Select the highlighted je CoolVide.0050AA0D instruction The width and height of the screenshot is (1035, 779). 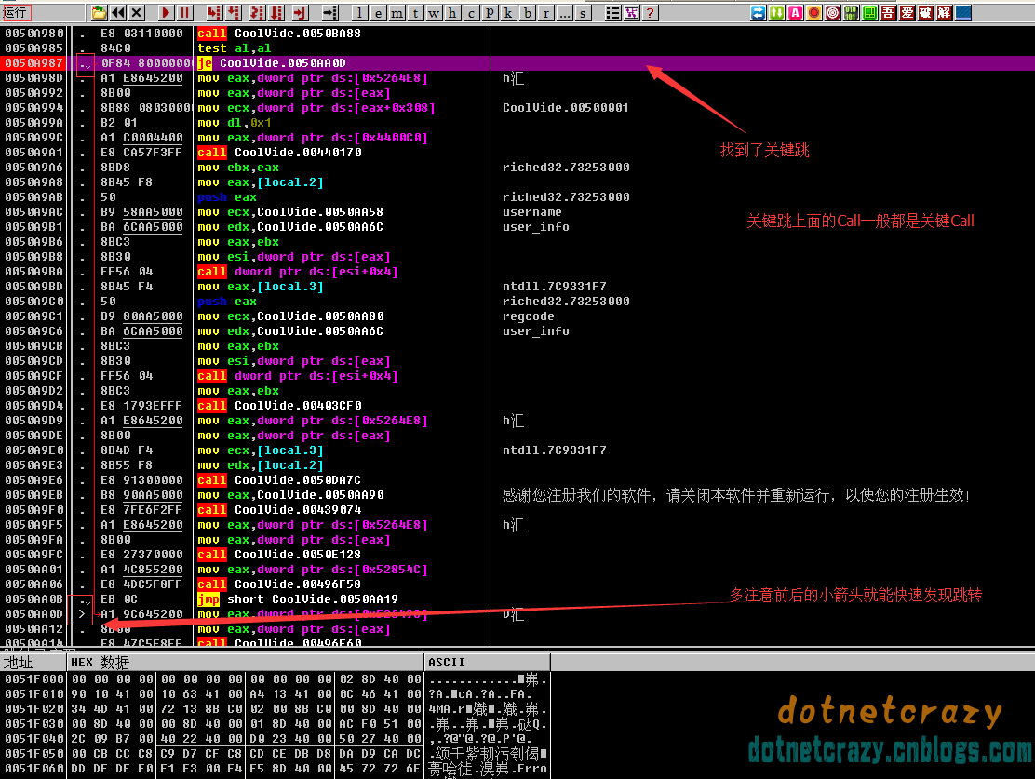(271, 63)
